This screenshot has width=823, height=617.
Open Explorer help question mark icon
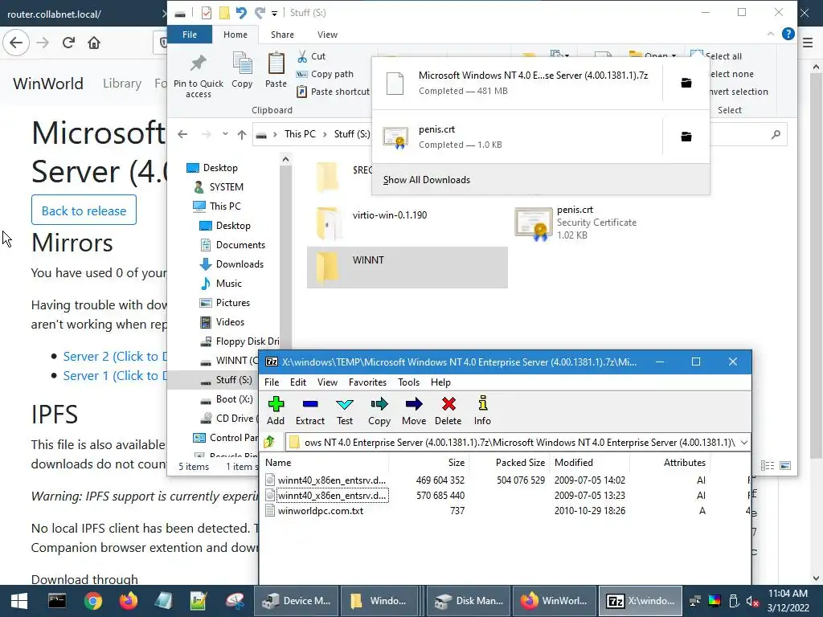click(788, 34)
